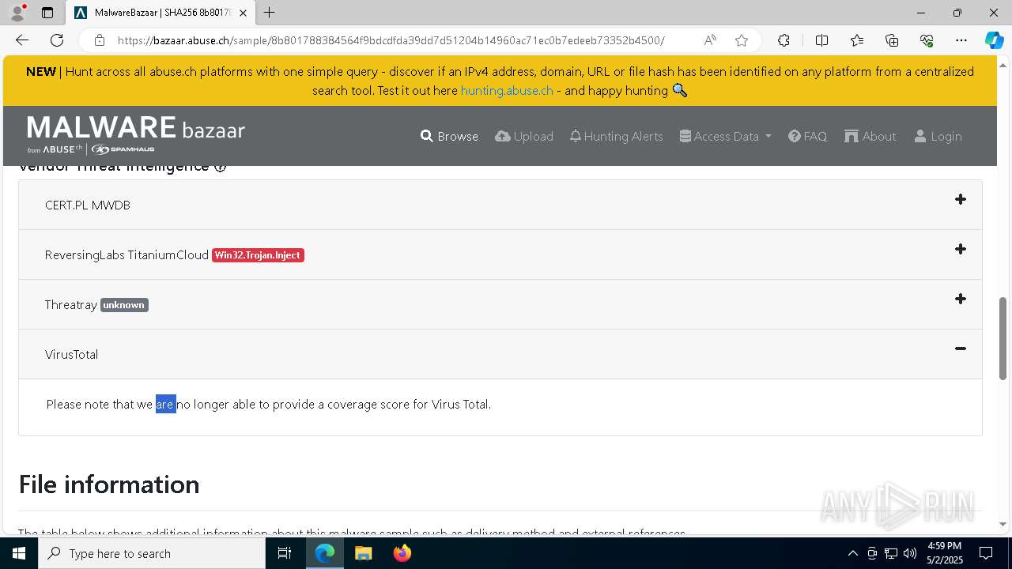Click the VirusTotal label

[x=72, y=355]
